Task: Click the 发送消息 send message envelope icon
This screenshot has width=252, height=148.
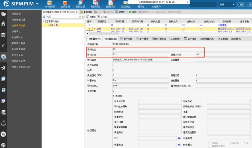Action: click(126, 3)
